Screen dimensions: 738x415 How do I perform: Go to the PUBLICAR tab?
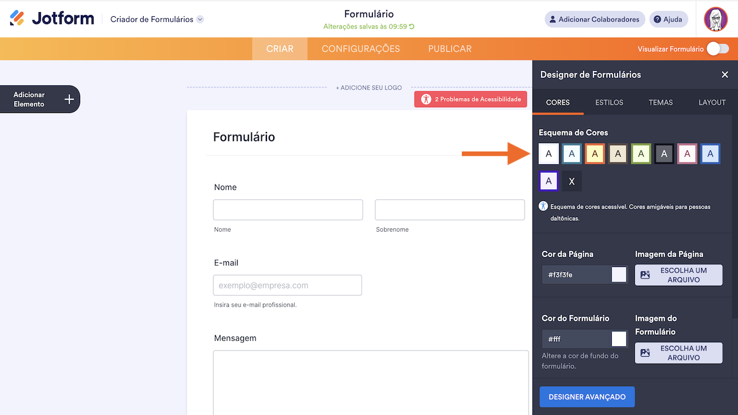tap(450, 49)
